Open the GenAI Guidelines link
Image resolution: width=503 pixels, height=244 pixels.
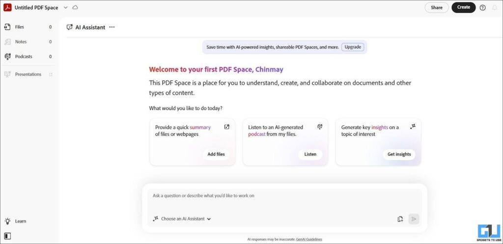click(x=309, y=239)
